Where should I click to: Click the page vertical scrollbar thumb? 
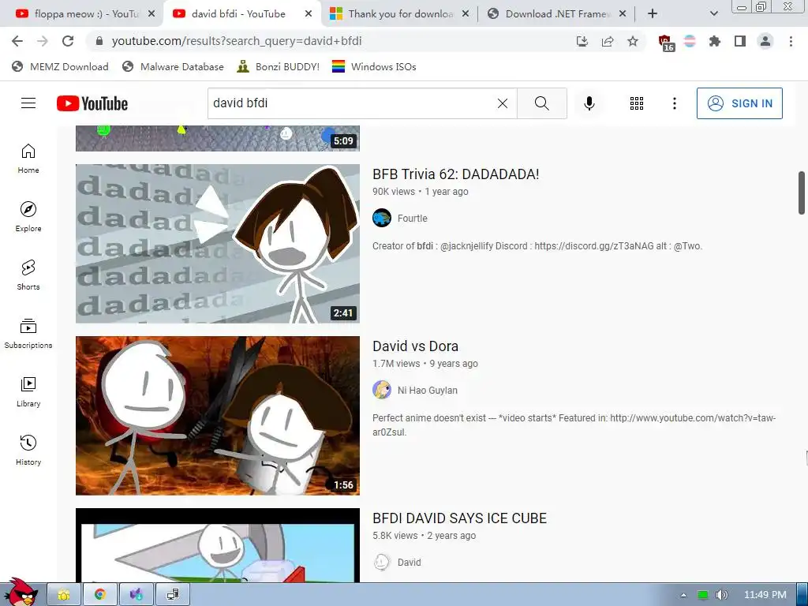[x=802, y=193]
